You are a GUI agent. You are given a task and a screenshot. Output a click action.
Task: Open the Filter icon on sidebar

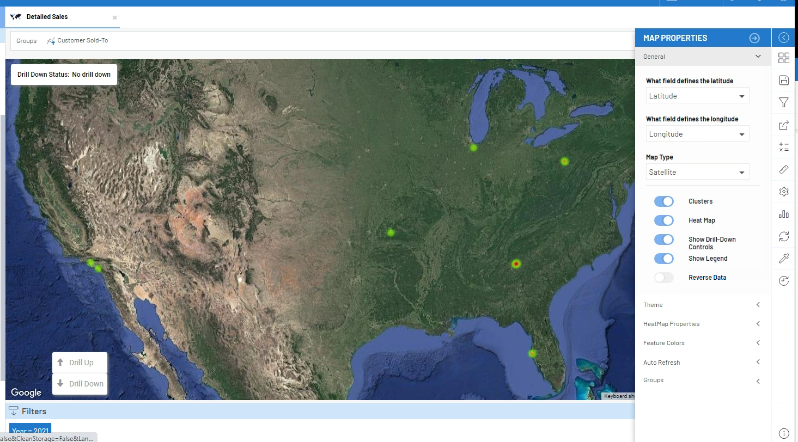783,102
